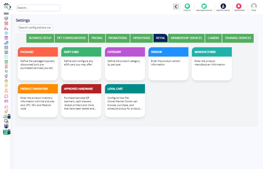Image resolution: width=263 pixels, height=169 pixels.
Task: Click the purple cart with clock sidebar icon
Action: tap(6, 76)
